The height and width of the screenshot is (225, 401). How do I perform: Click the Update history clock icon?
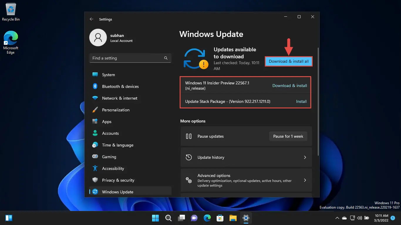point(189,157)
